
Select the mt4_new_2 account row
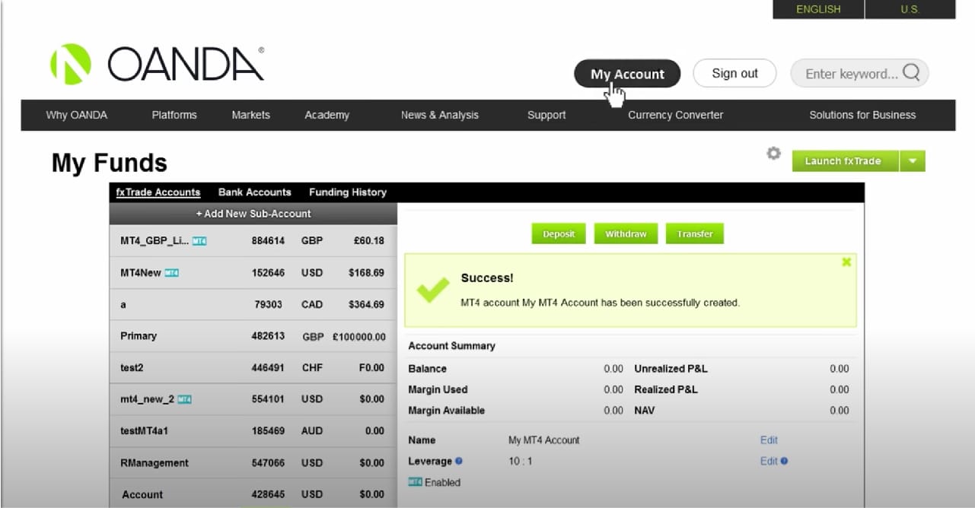(x=253, y=399)
